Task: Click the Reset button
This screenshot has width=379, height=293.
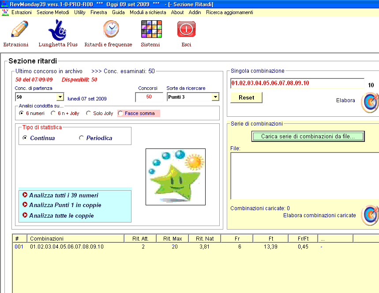Action: coord(246,97)
